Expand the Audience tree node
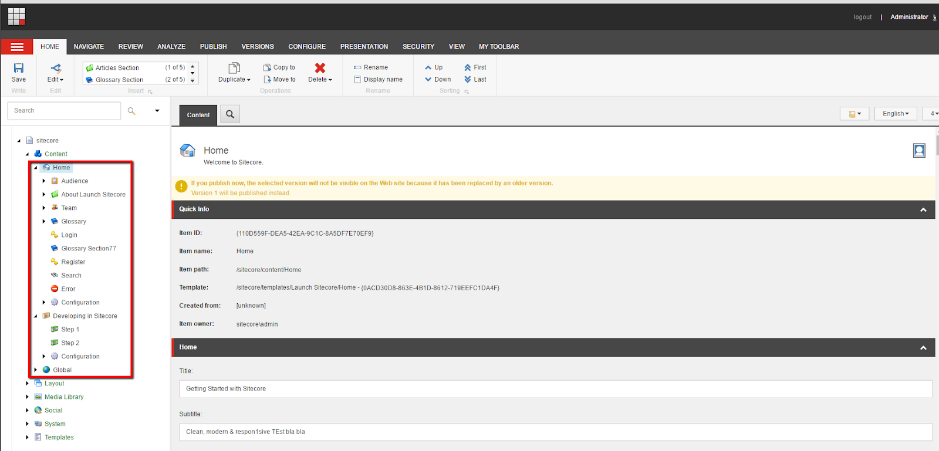Viewport: 939px width, 451px height. coord(44,181)
